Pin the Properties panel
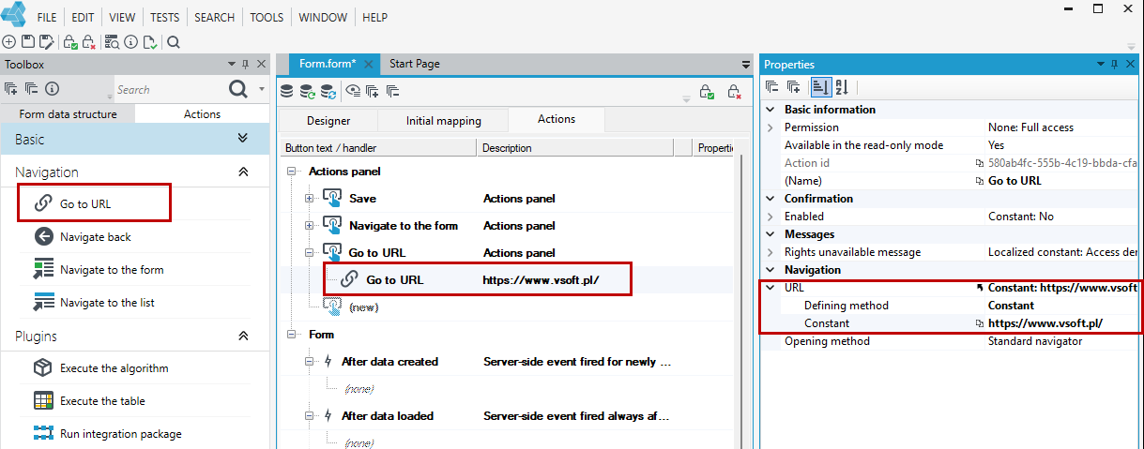This screenshot has height=449, width=1144. pos(1114,64)
